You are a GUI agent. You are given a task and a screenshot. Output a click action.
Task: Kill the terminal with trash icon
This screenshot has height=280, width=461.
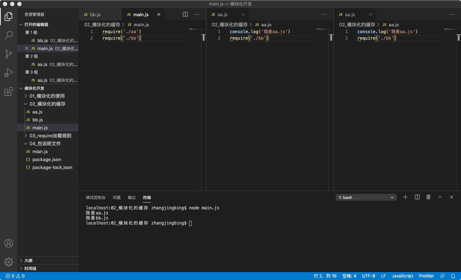click(x=429, y=197)
